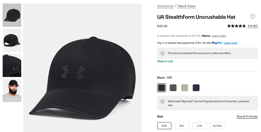Open Hats & Visors breadcrumb link
261x132 pixels.
pos(186,6)
